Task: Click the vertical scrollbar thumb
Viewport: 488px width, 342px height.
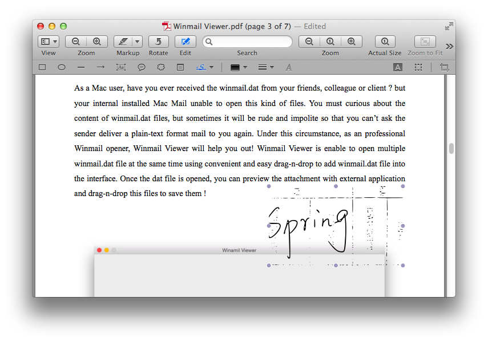Action: pyautogui.click(x=451, y=149)
